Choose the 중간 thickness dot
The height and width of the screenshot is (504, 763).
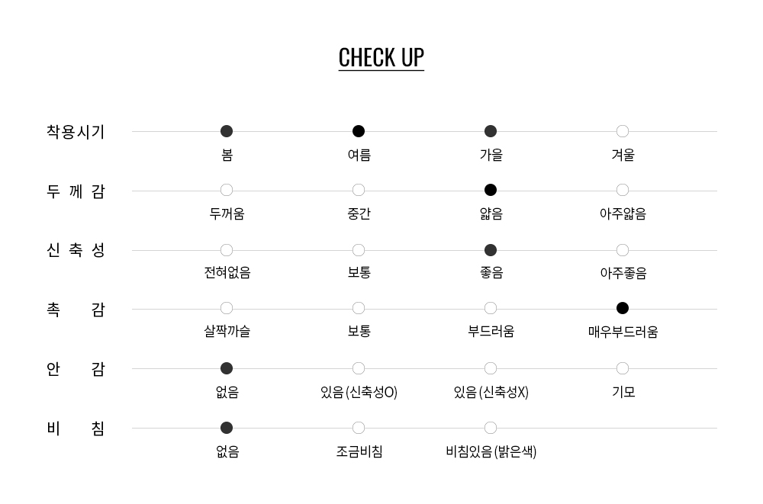358,190
